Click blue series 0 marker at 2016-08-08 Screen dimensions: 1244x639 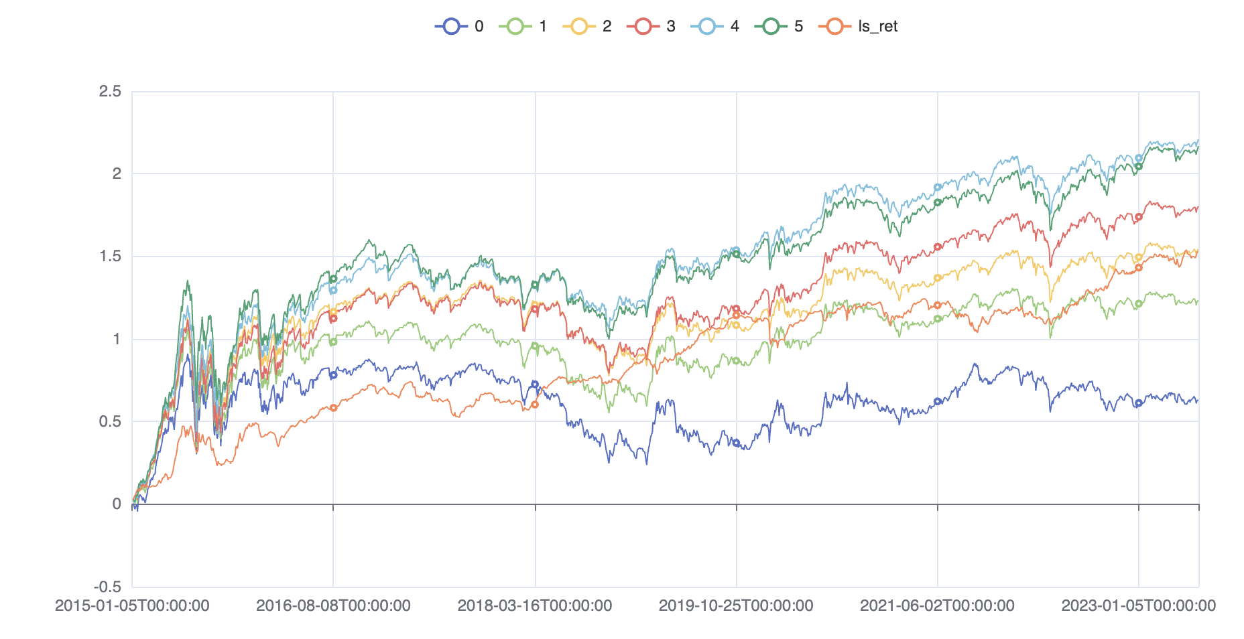[333, 375]
